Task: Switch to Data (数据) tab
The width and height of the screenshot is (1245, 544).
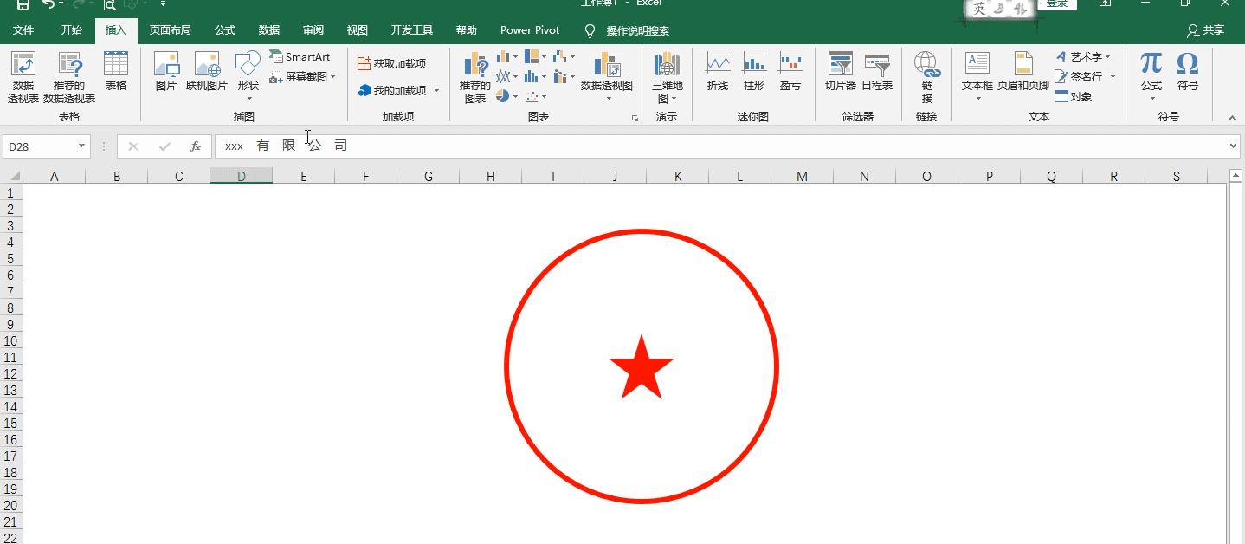Action: (269, 30)
